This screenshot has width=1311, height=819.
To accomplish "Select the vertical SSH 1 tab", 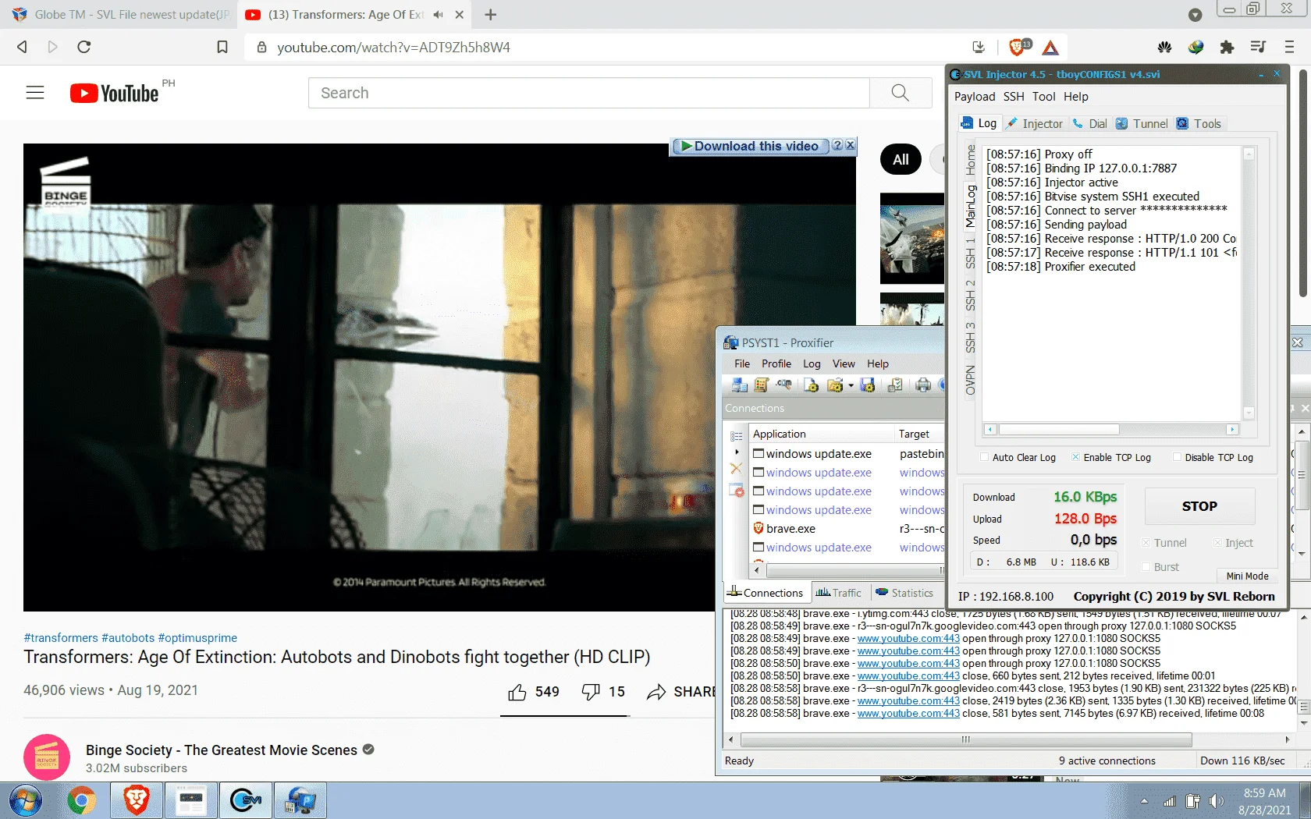I will [970, 253].
